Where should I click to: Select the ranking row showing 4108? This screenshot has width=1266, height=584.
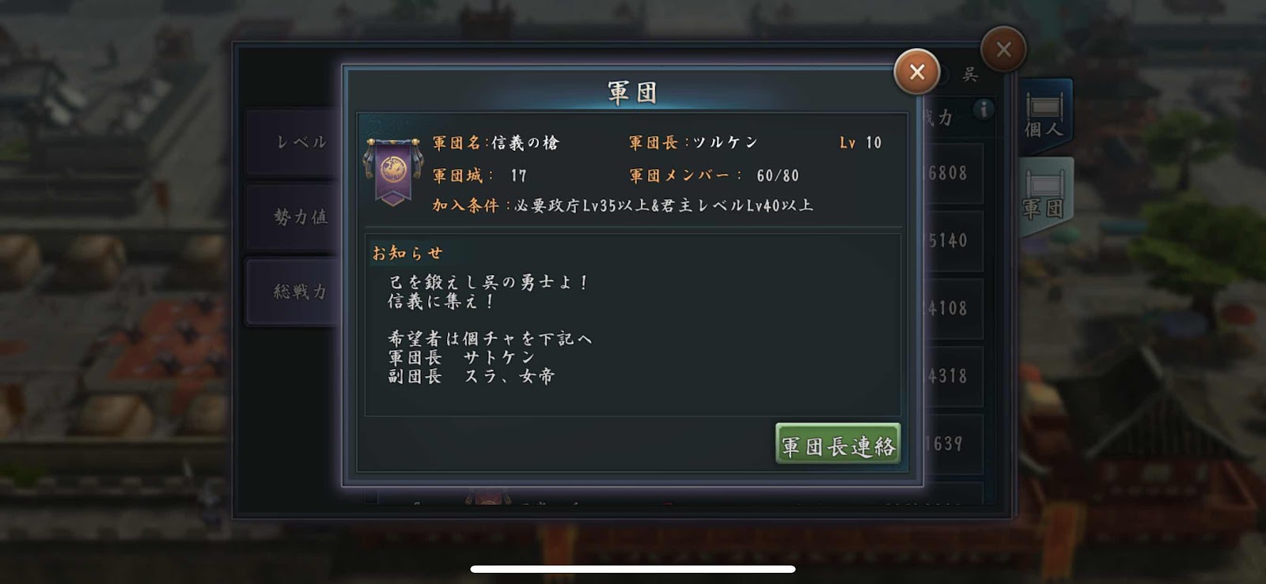tap(952, 309)
